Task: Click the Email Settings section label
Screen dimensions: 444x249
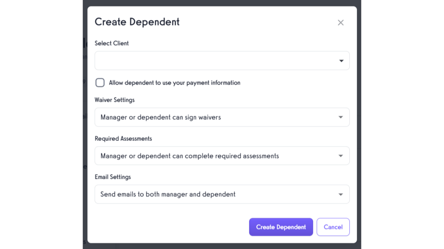Action: 112,177
